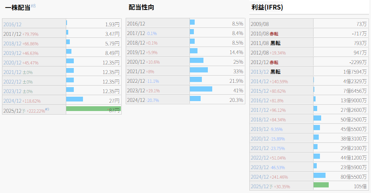
Task: Click 2016/12 in the 一株配当 table
Action: (x=12, y=24)
